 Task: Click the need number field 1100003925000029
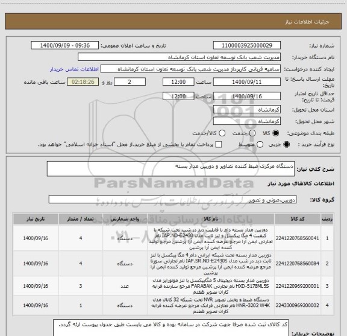pos(247,45)
